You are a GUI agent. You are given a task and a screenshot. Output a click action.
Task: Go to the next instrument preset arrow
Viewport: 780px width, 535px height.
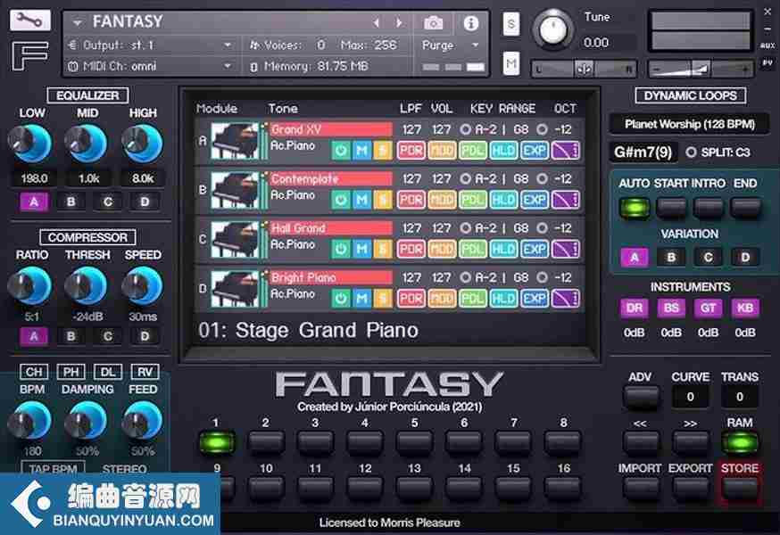(x=399, y=23)
